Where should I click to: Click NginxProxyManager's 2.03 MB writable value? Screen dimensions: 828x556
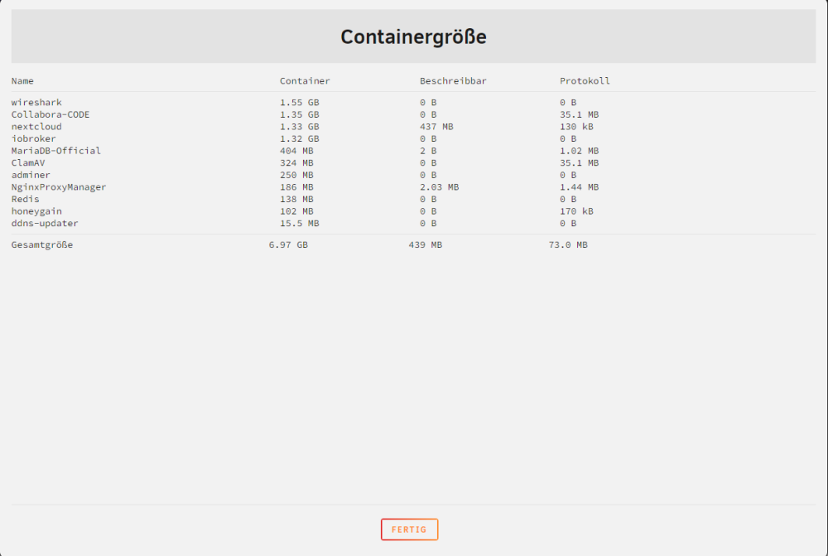click(440, 187)
